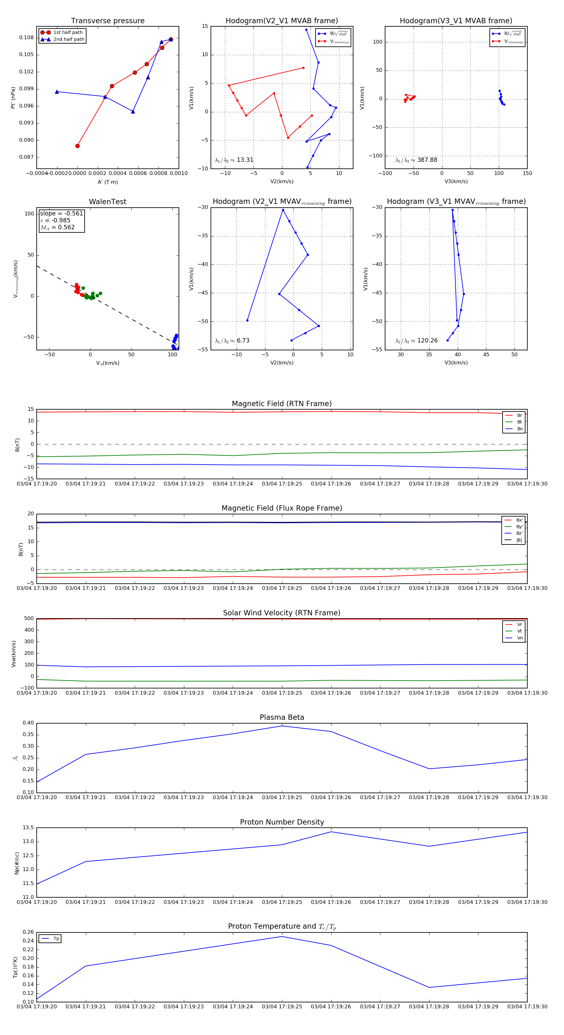Click the λ1/λ2 ≈ 6.73 annotation
Screen dimensions: 564x1035
(x=232, y=341)
